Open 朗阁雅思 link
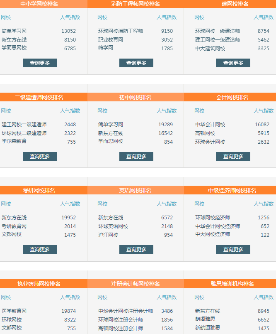This screenshot has height=334, width=276. pyautogui.click(x=205, y=319)
